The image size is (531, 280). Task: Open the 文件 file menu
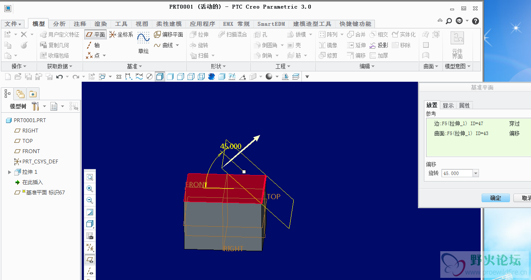[x=13, y=24]
